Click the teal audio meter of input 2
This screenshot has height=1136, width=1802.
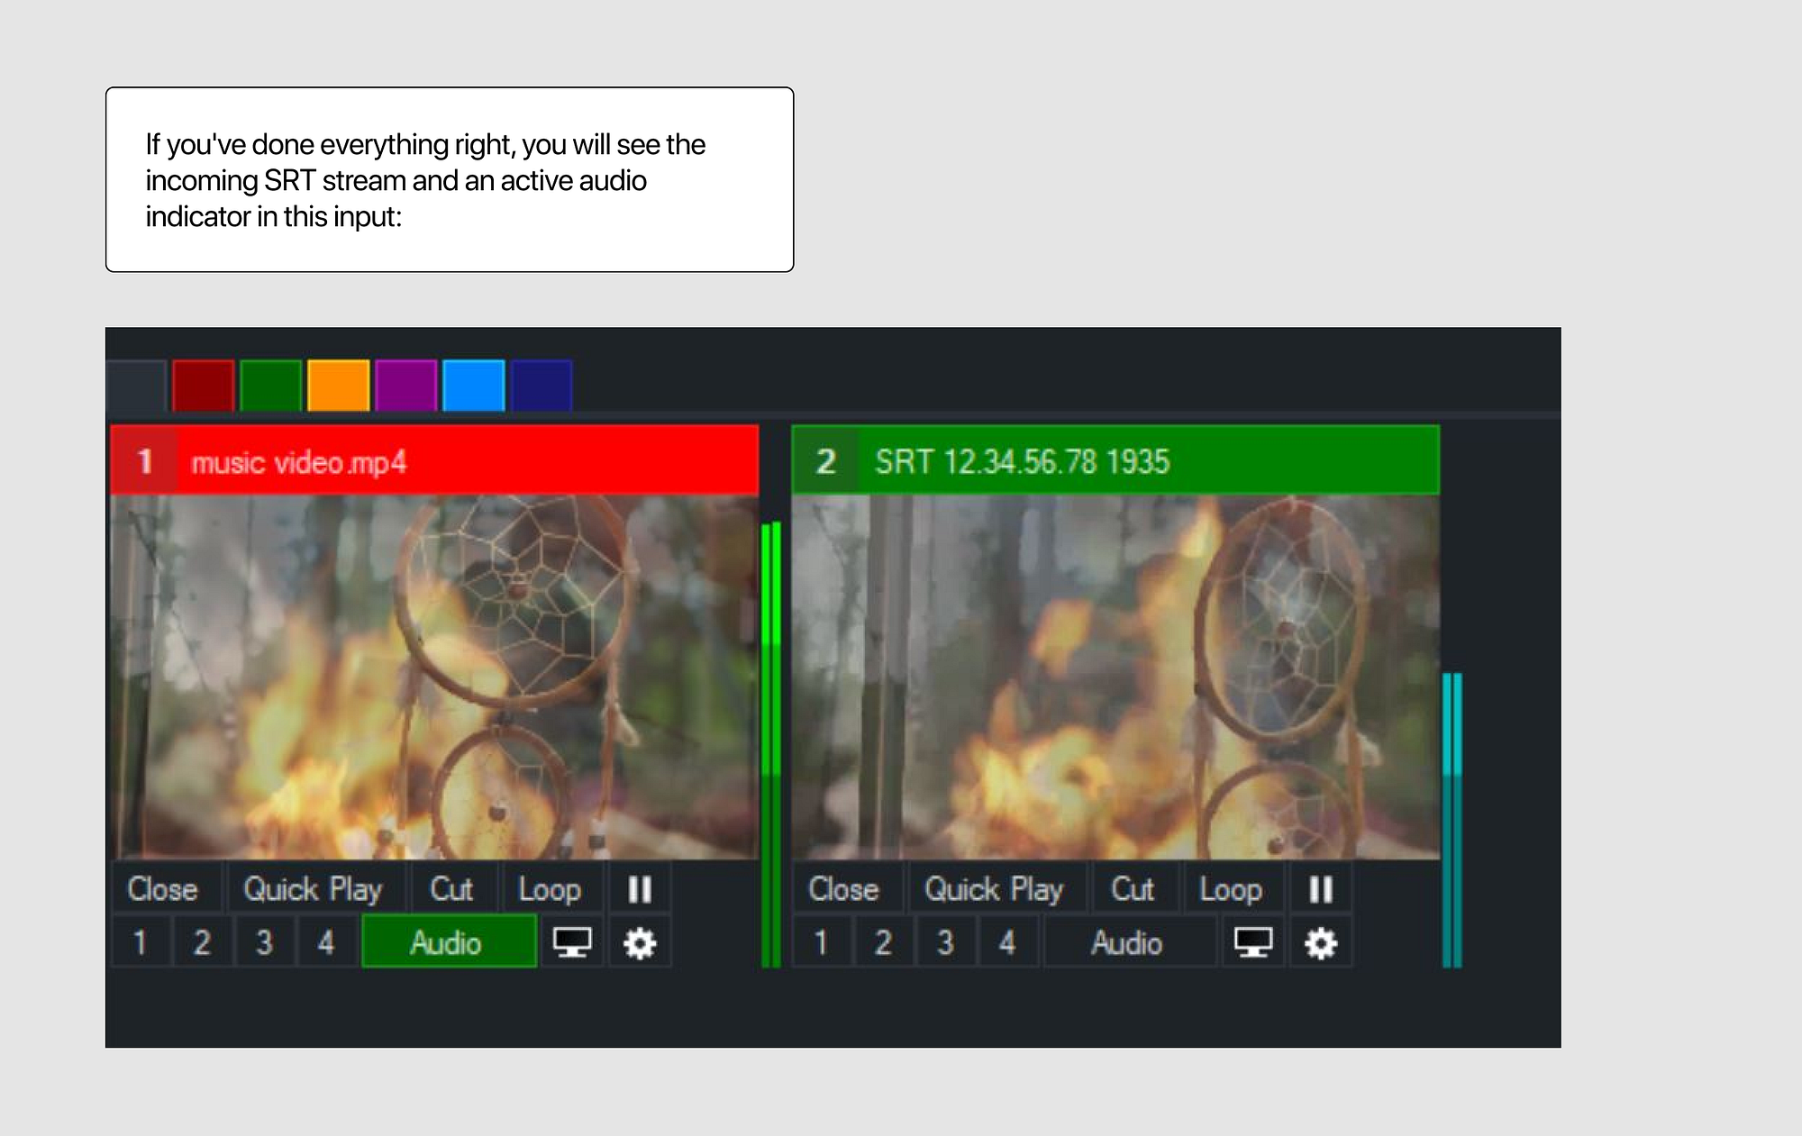click(x=1452, y=820)
